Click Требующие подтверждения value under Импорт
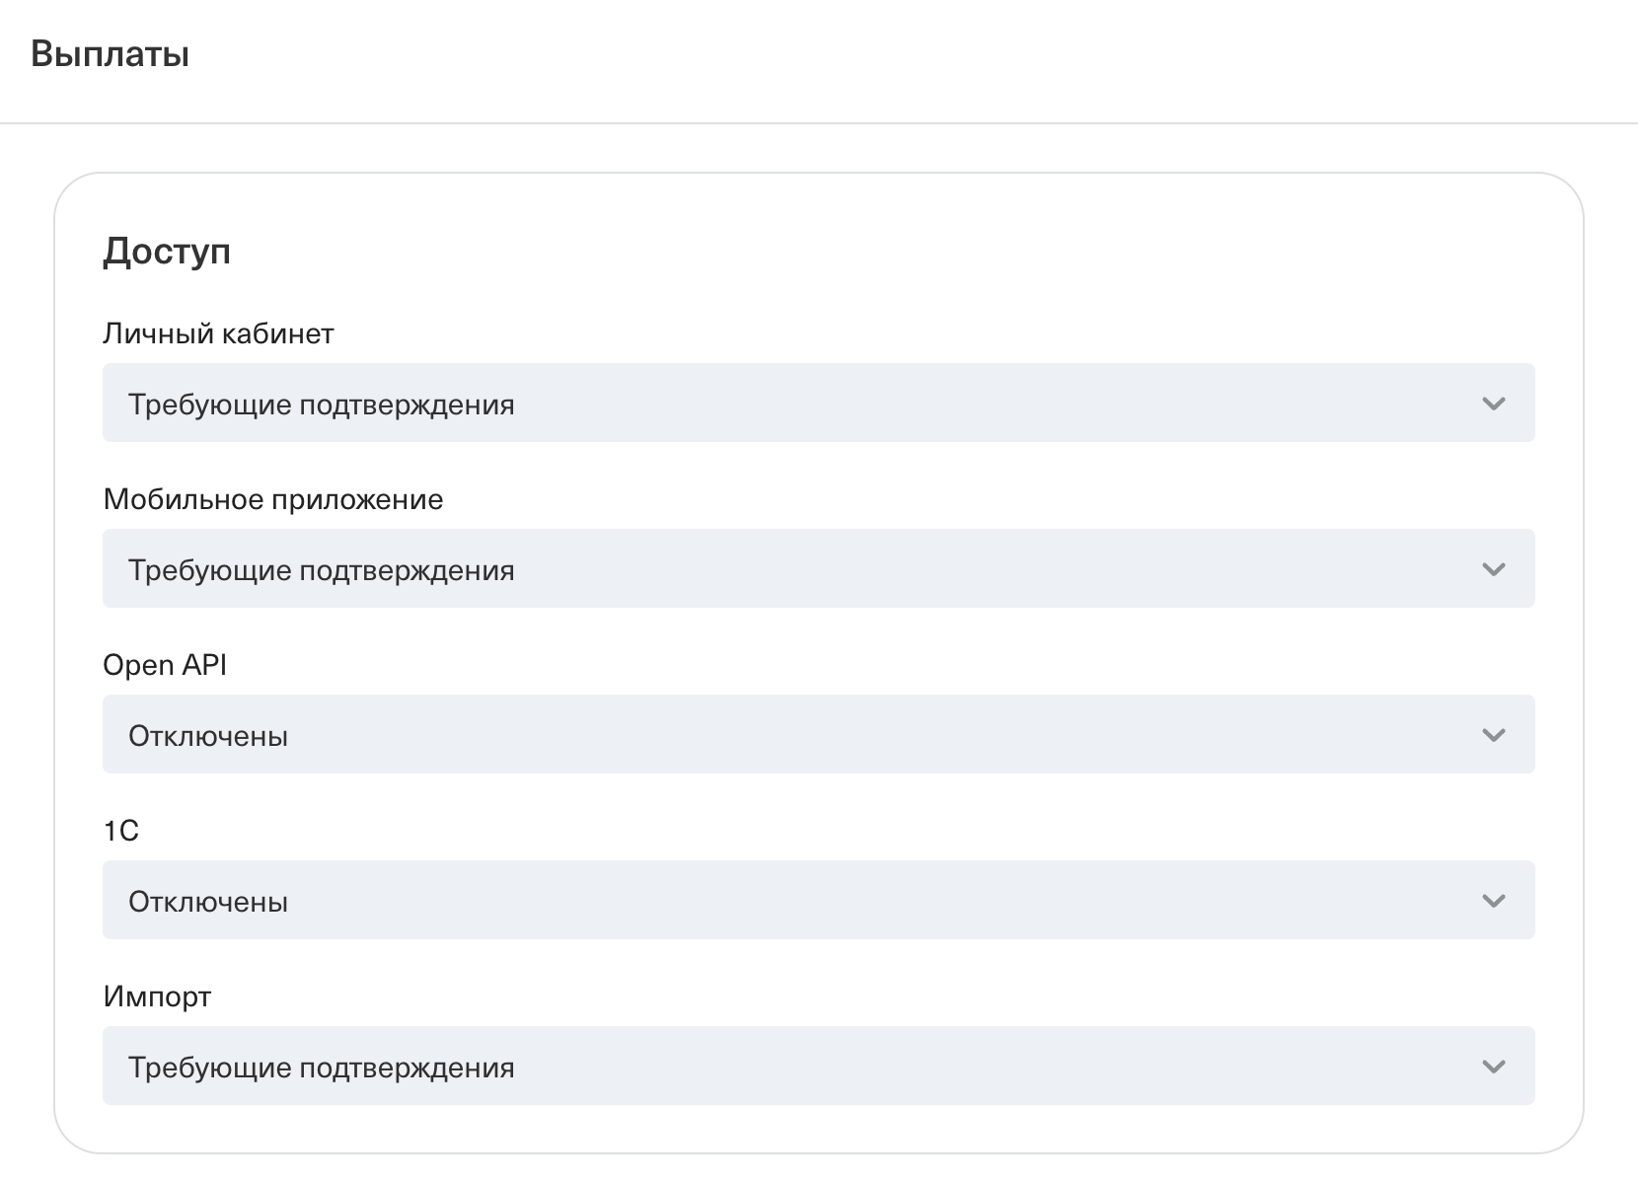This screenshot has height=1180, width=1638. [321, 1068]
